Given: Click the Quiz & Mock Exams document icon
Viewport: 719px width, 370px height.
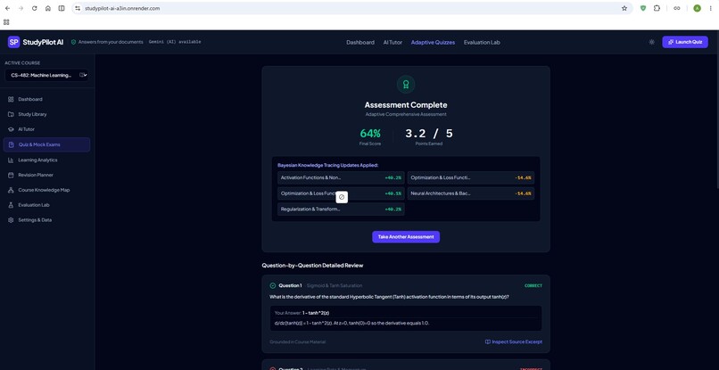Looking at the screenshot, I should (11, 144).
